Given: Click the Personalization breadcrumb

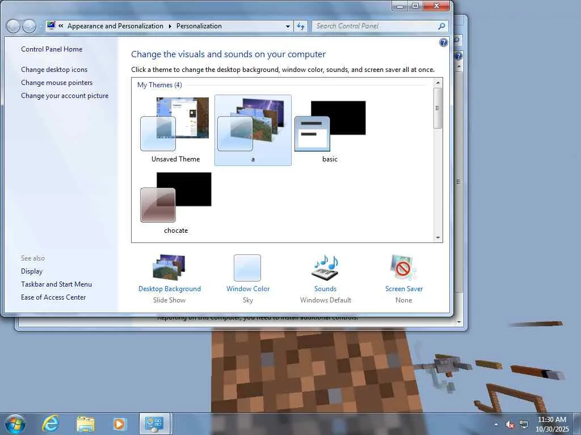Looking at the screenshot, I should tap(199, 26).
